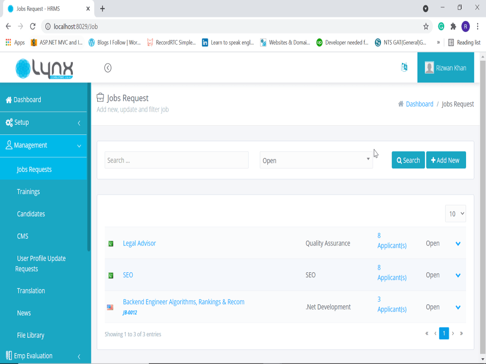Click the Search button
Viewport: 486px width, 364px height.
[408, 160]
